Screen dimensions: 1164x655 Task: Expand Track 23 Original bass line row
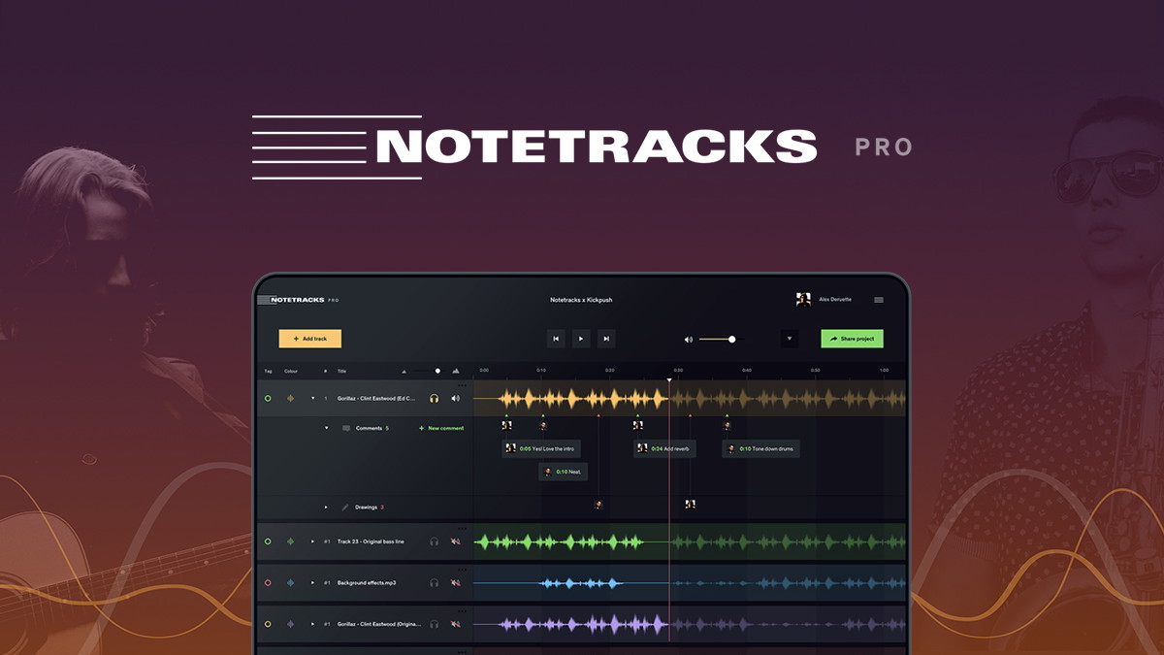(x=312, y=541)
